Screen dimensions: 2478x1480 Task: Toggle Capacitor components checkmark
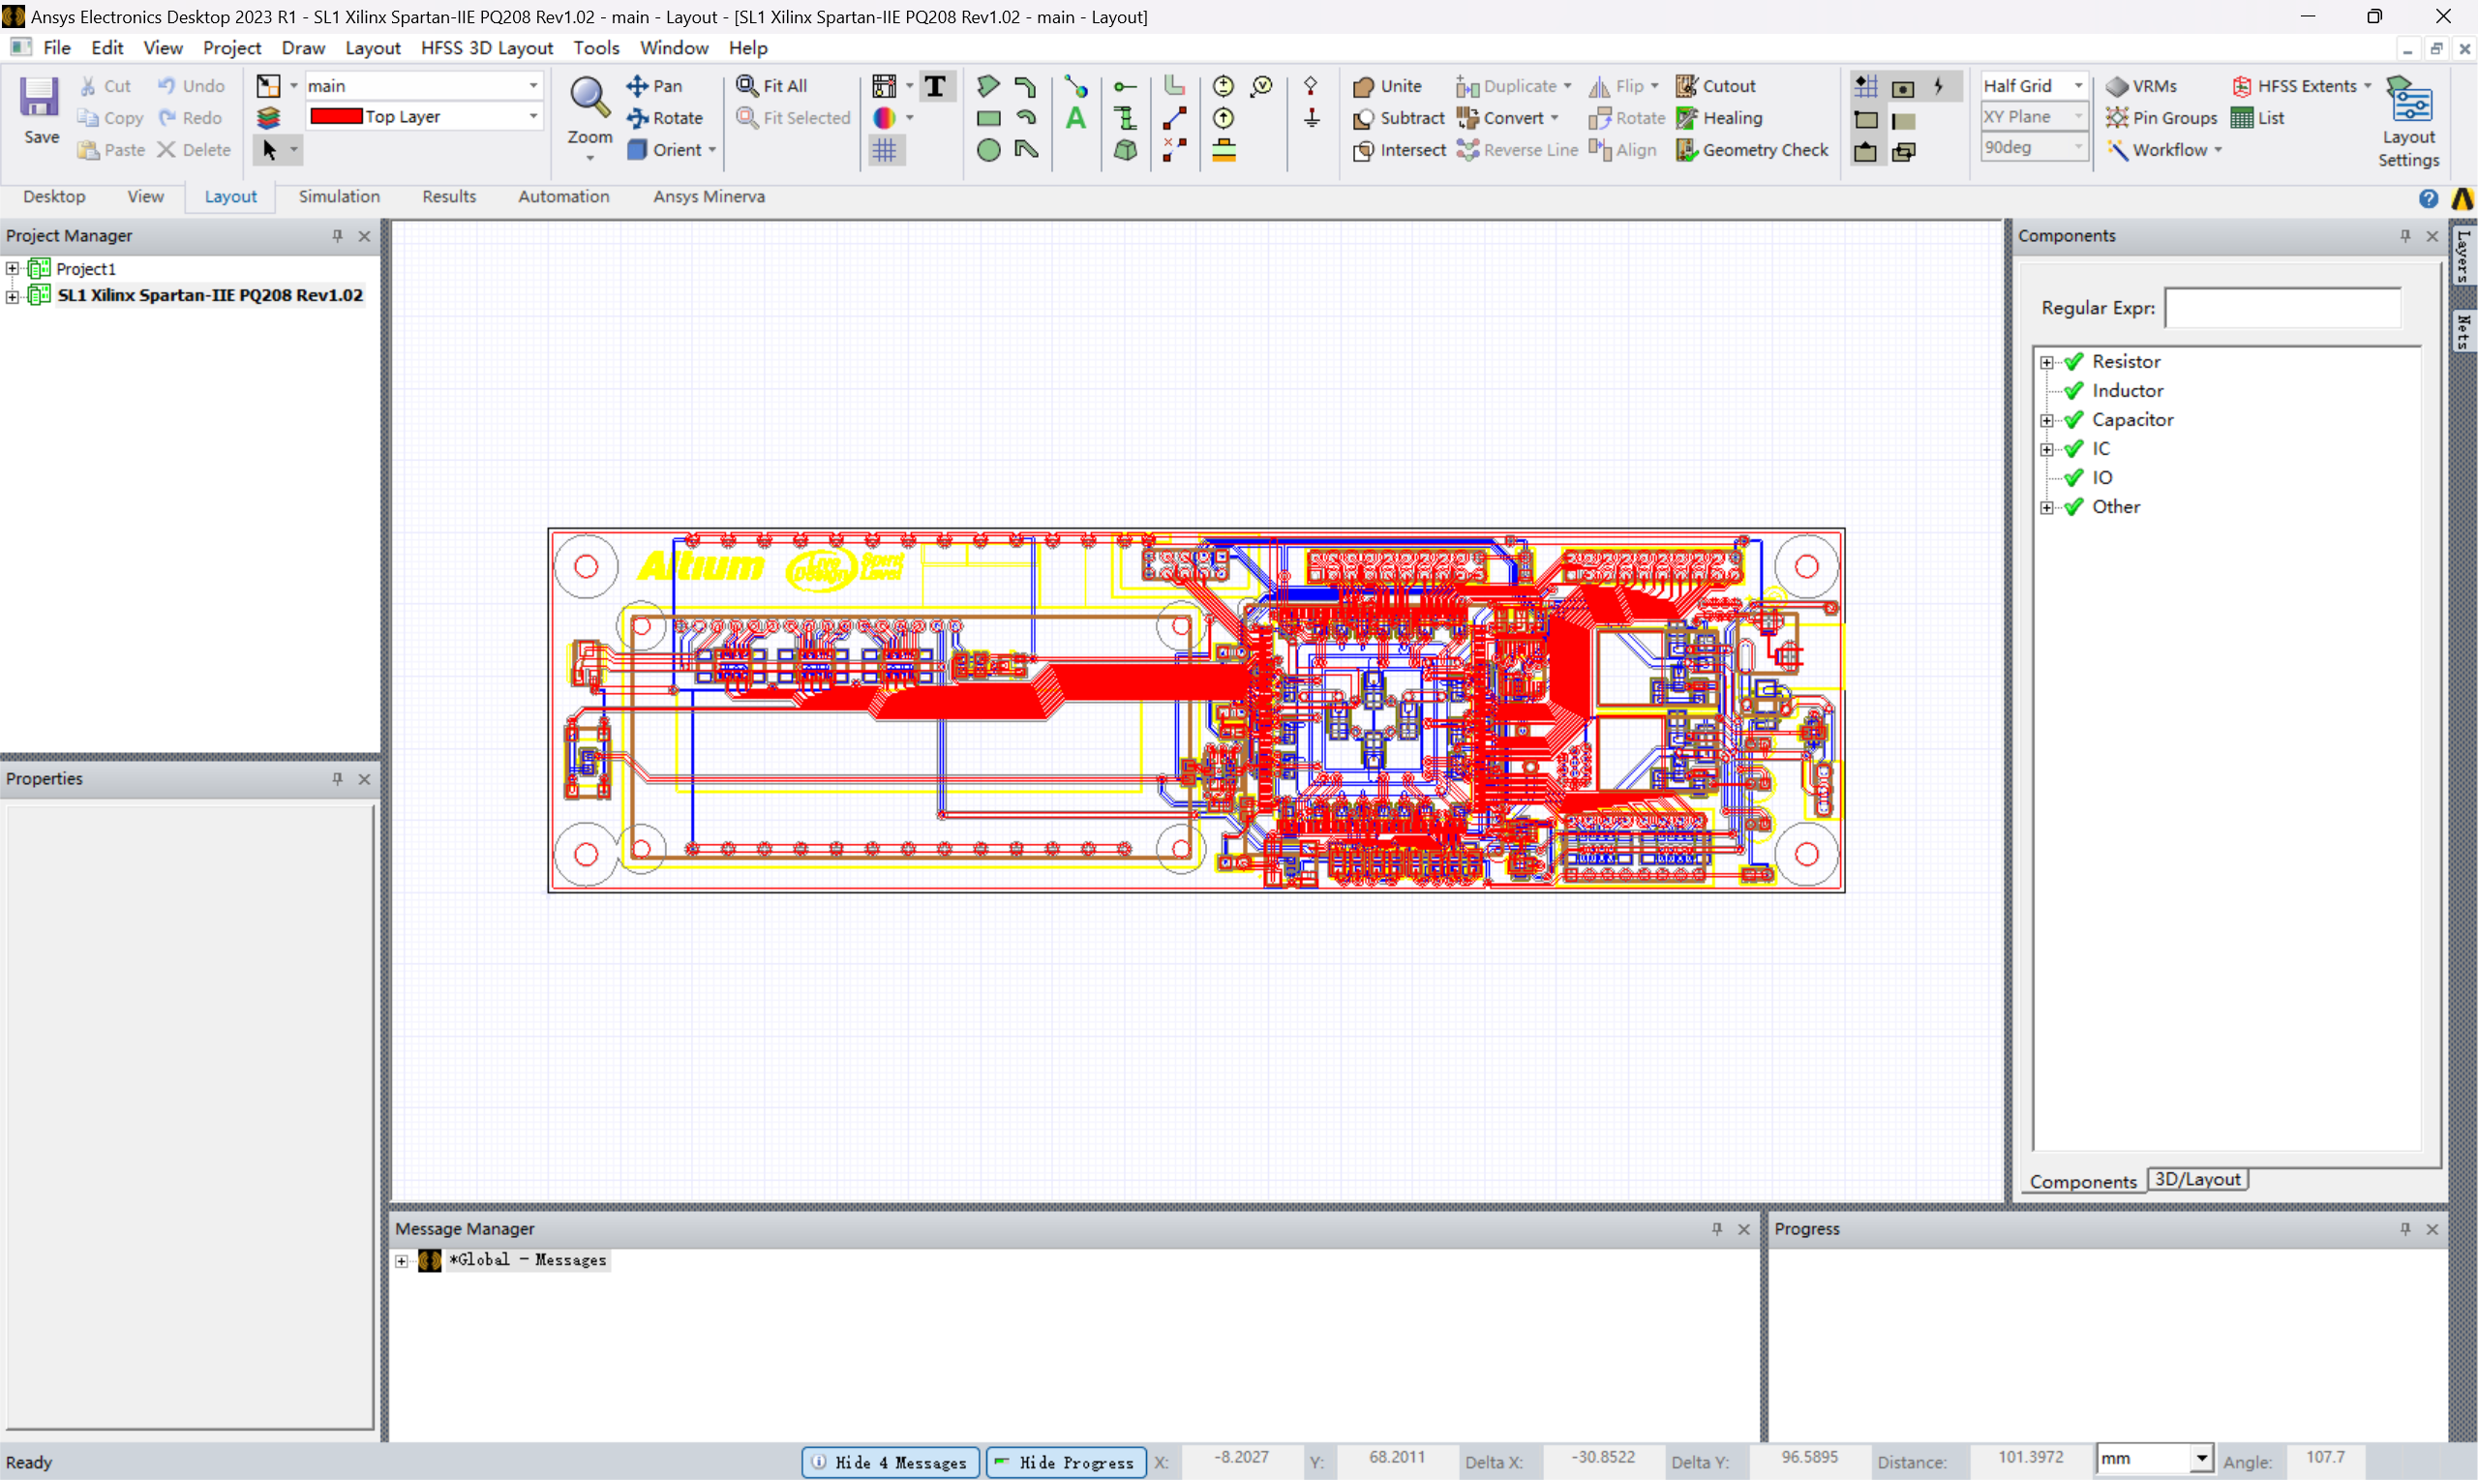[2074, 420]
